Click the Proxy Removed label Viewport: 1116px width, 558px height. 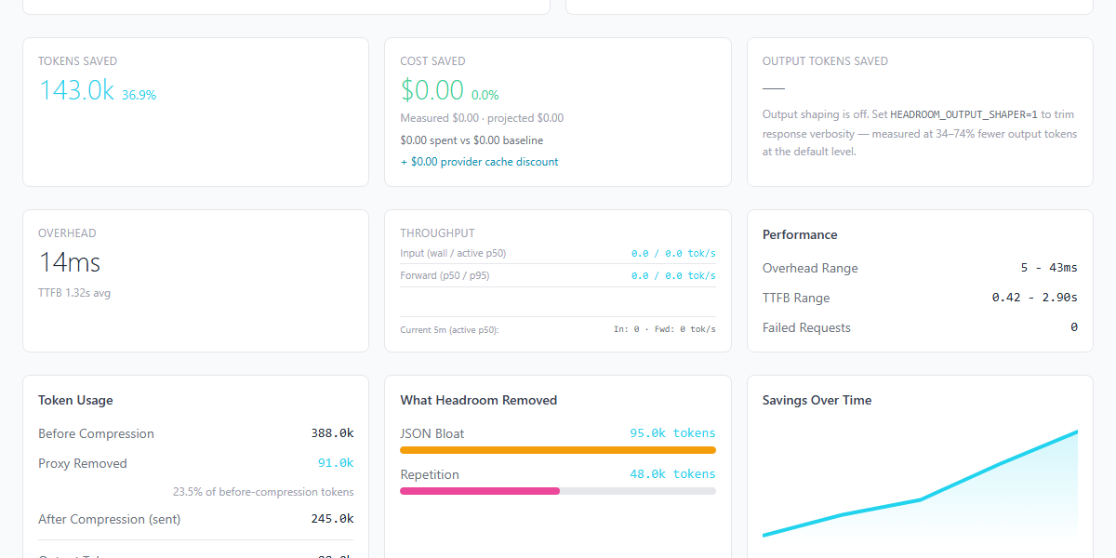[x=83, y=463]
